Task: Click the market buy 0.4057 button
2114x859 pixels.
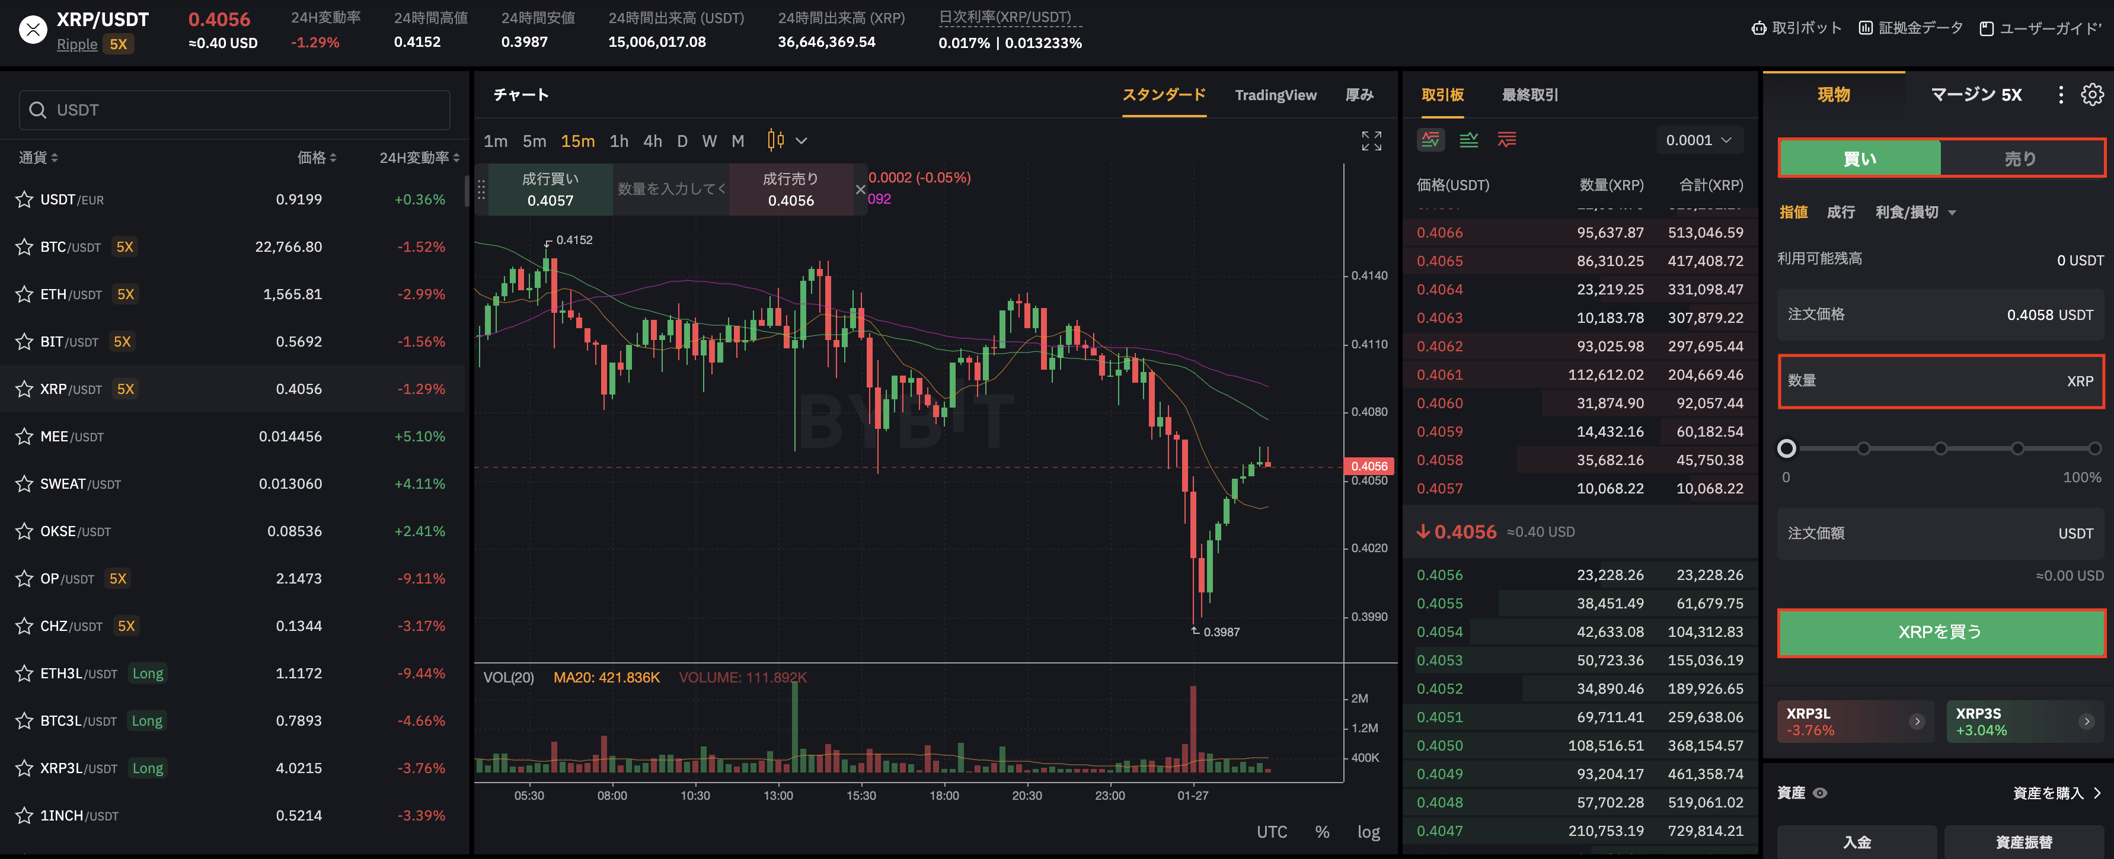Action: (x=551, y=190)
